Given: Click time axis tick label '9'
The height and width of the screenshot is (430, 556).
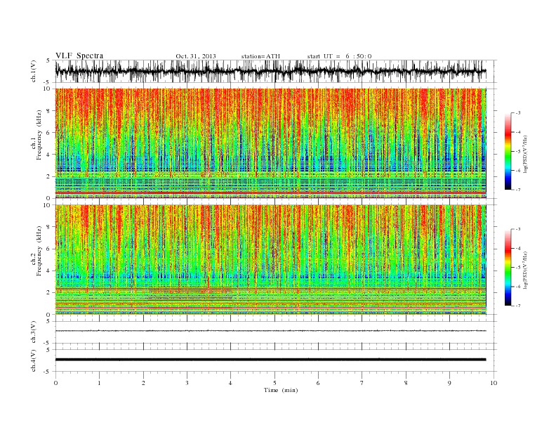Looking at the screenshot, I should coord(449,383).
